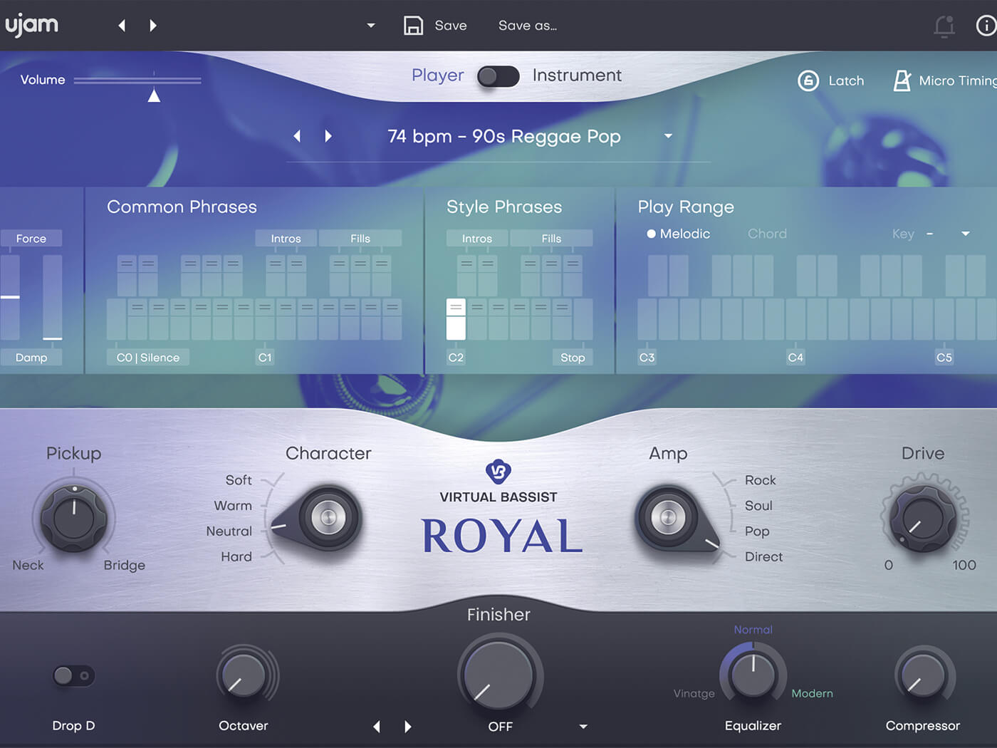Screen dimensions: 997x748
Task: Click Style Phrases Intros tab
Action: tap(477, 239)
